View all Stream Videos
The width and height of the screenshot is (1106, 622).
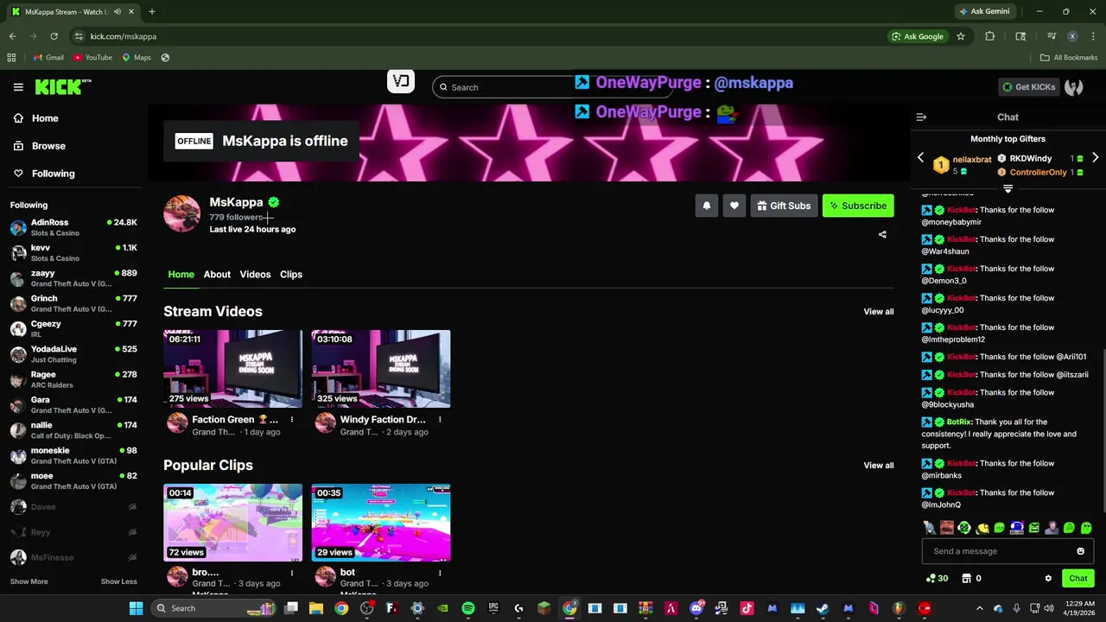pos(879,312)
